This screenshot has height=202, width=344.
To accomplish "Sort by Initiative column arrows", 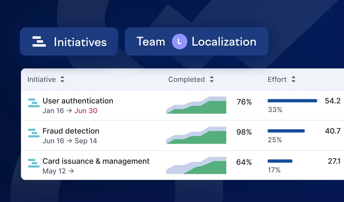I will [62, 79].
